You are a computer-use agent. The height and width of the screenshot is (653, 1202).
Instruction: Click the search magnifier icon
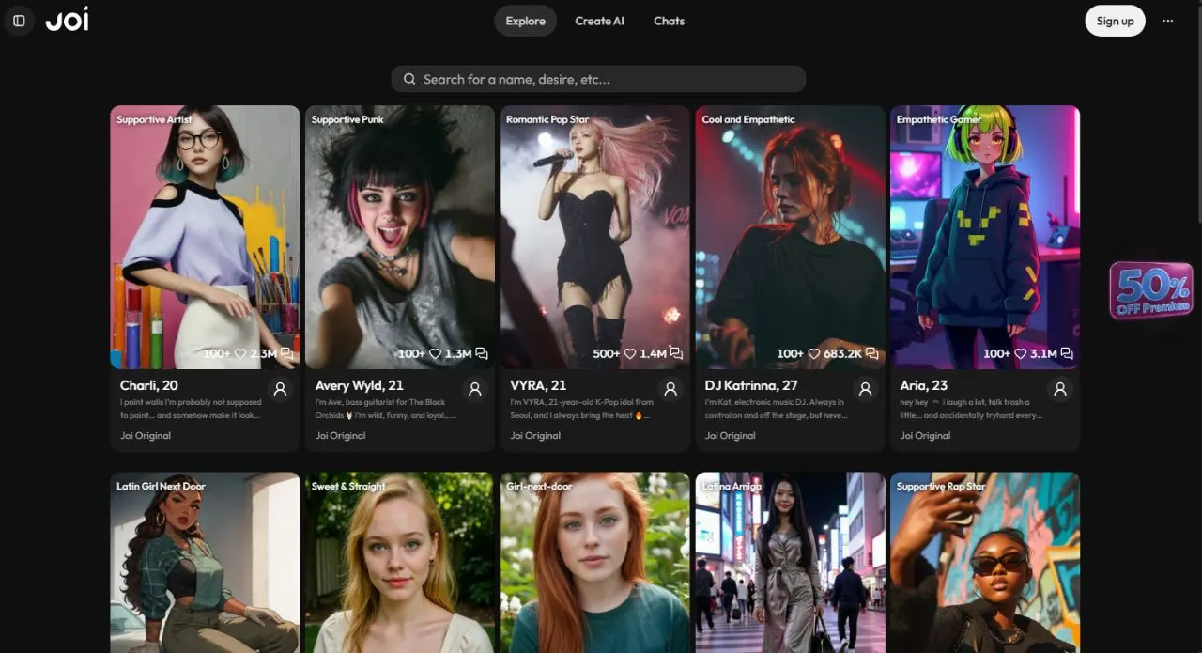tap(409, 79)
